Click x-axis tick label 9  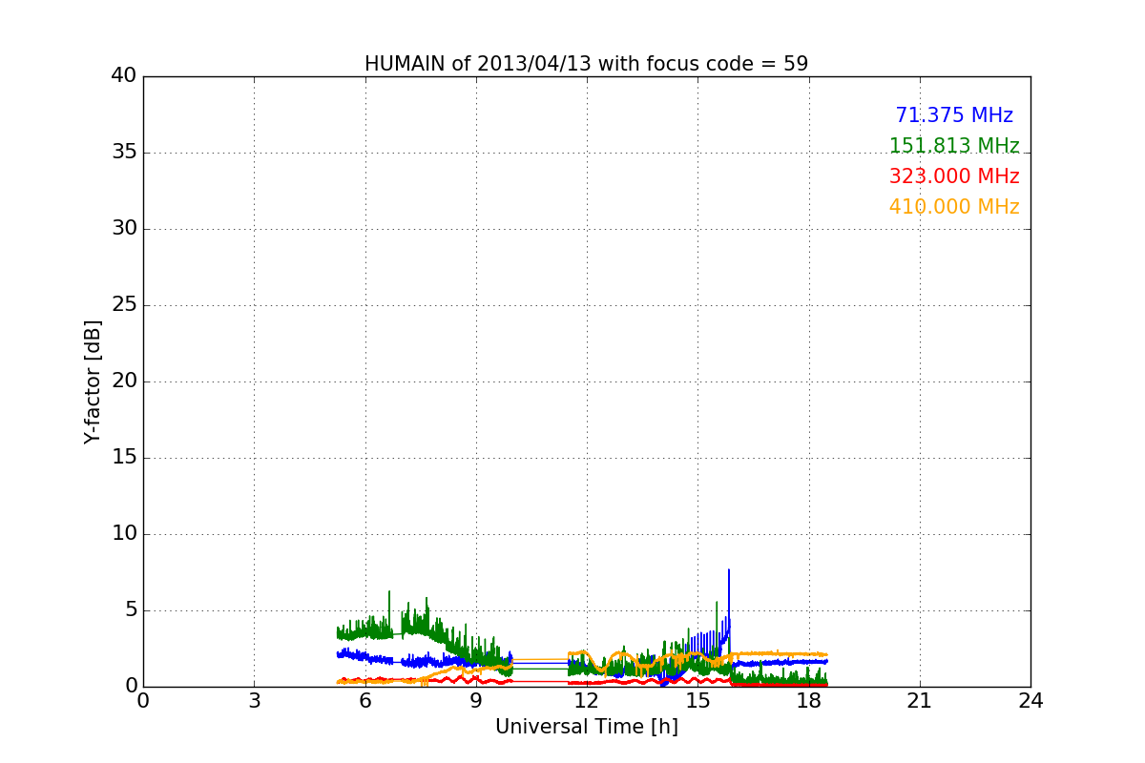476,700
